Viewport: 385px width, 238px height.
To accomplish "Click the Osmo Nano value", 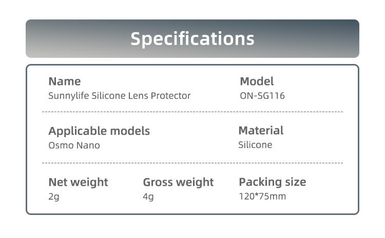I will [x=74, y=145].
